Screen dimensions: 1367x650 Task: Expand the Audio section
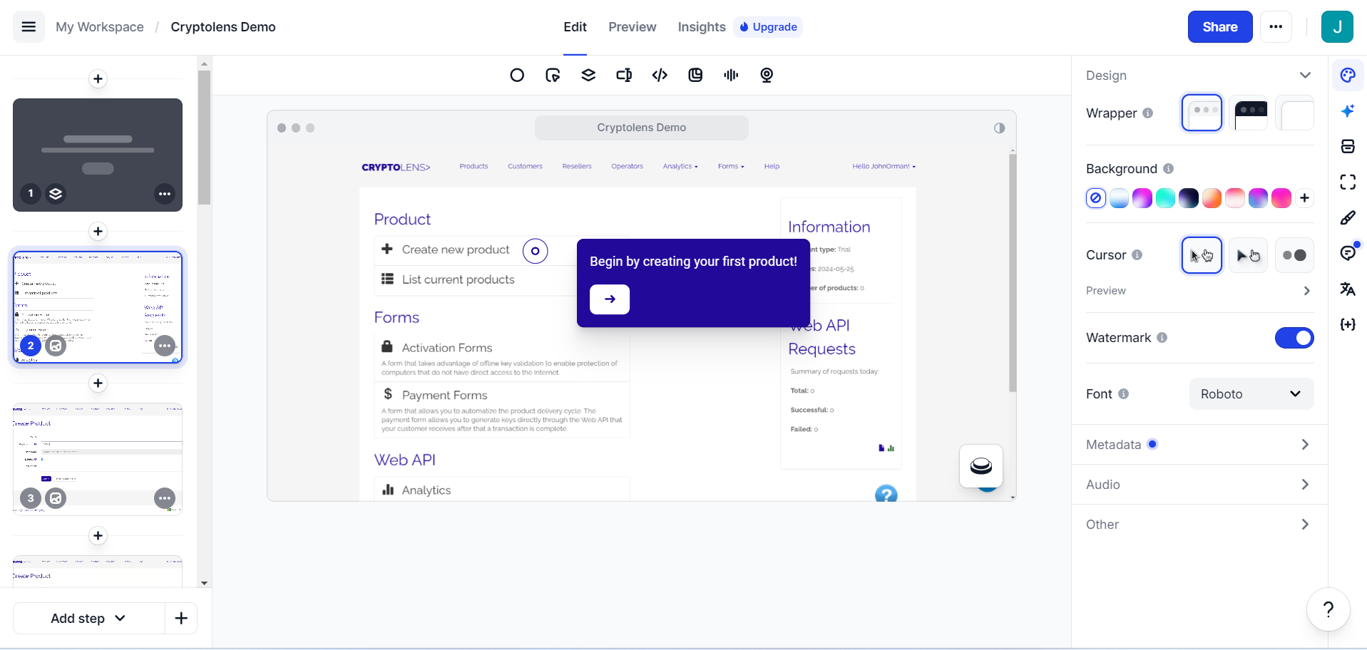click(x=1199, y=485)
